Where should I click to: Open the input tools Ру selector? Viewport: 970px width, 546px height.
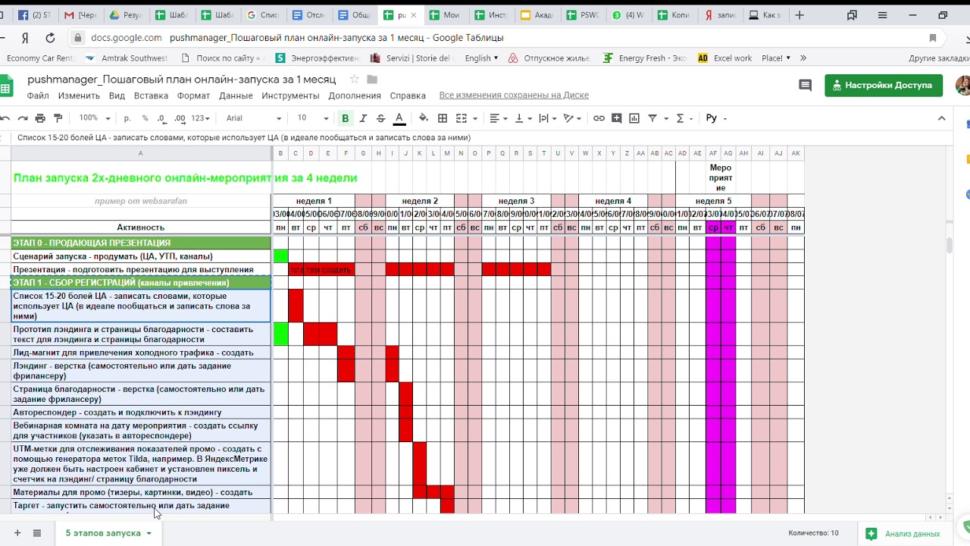(x=715, y=118)
